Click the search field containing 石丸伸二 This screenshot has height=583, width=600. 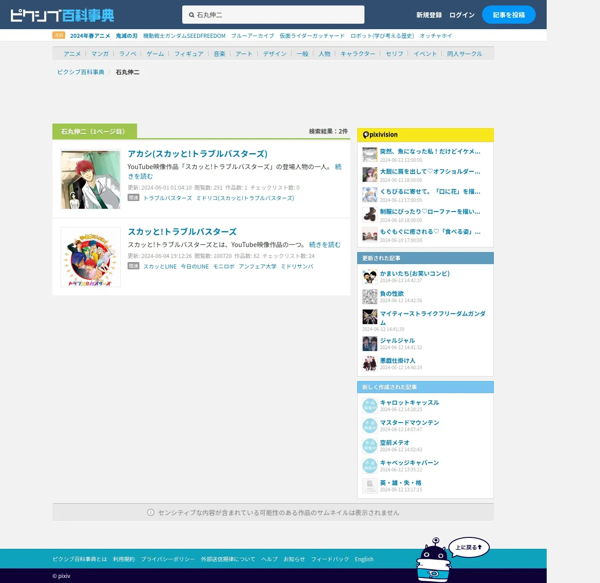[273, 15]
